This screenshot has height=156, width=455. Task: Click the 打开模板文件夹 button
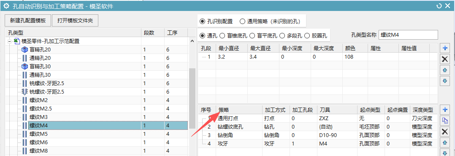click(x=75, y=21)
